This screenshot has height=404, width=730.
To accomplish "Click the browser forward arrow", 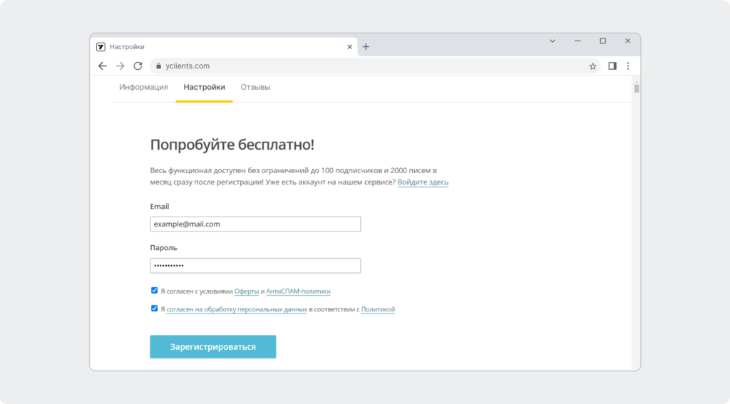I will tap(120, 66).
